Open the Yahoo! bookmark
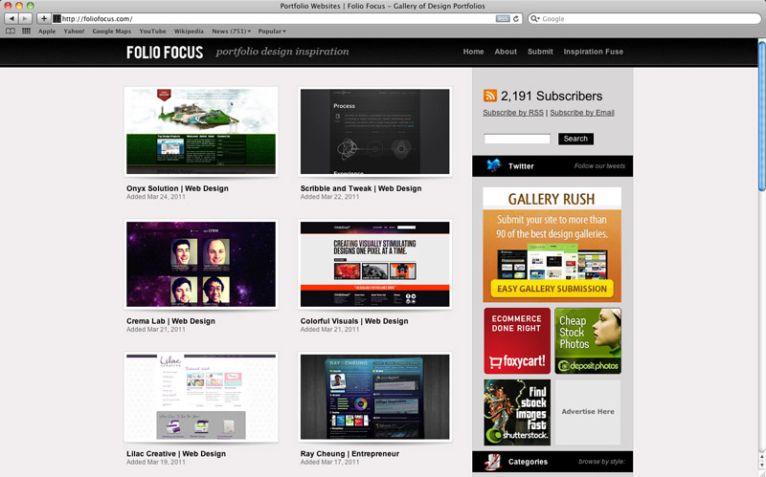Screen dimensions: 766x477 pyautogui.click(x=74, y=32)
